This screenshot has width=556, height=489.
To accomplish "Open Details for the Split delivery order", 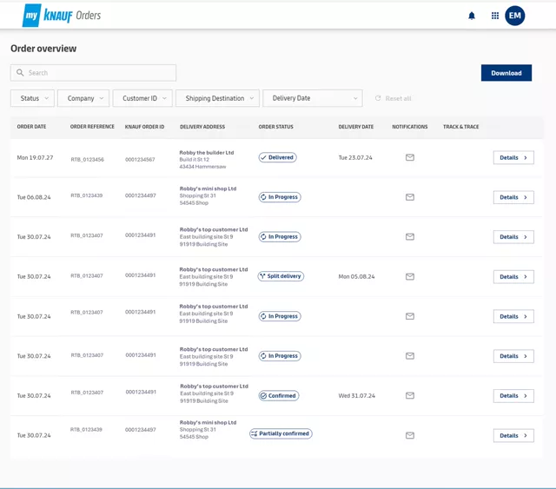I will tap(513, 276).
